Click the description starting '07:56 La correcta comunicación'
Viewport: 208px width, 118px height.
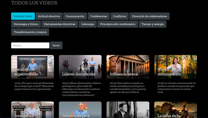pyautogui.click(x=177, y=88)
